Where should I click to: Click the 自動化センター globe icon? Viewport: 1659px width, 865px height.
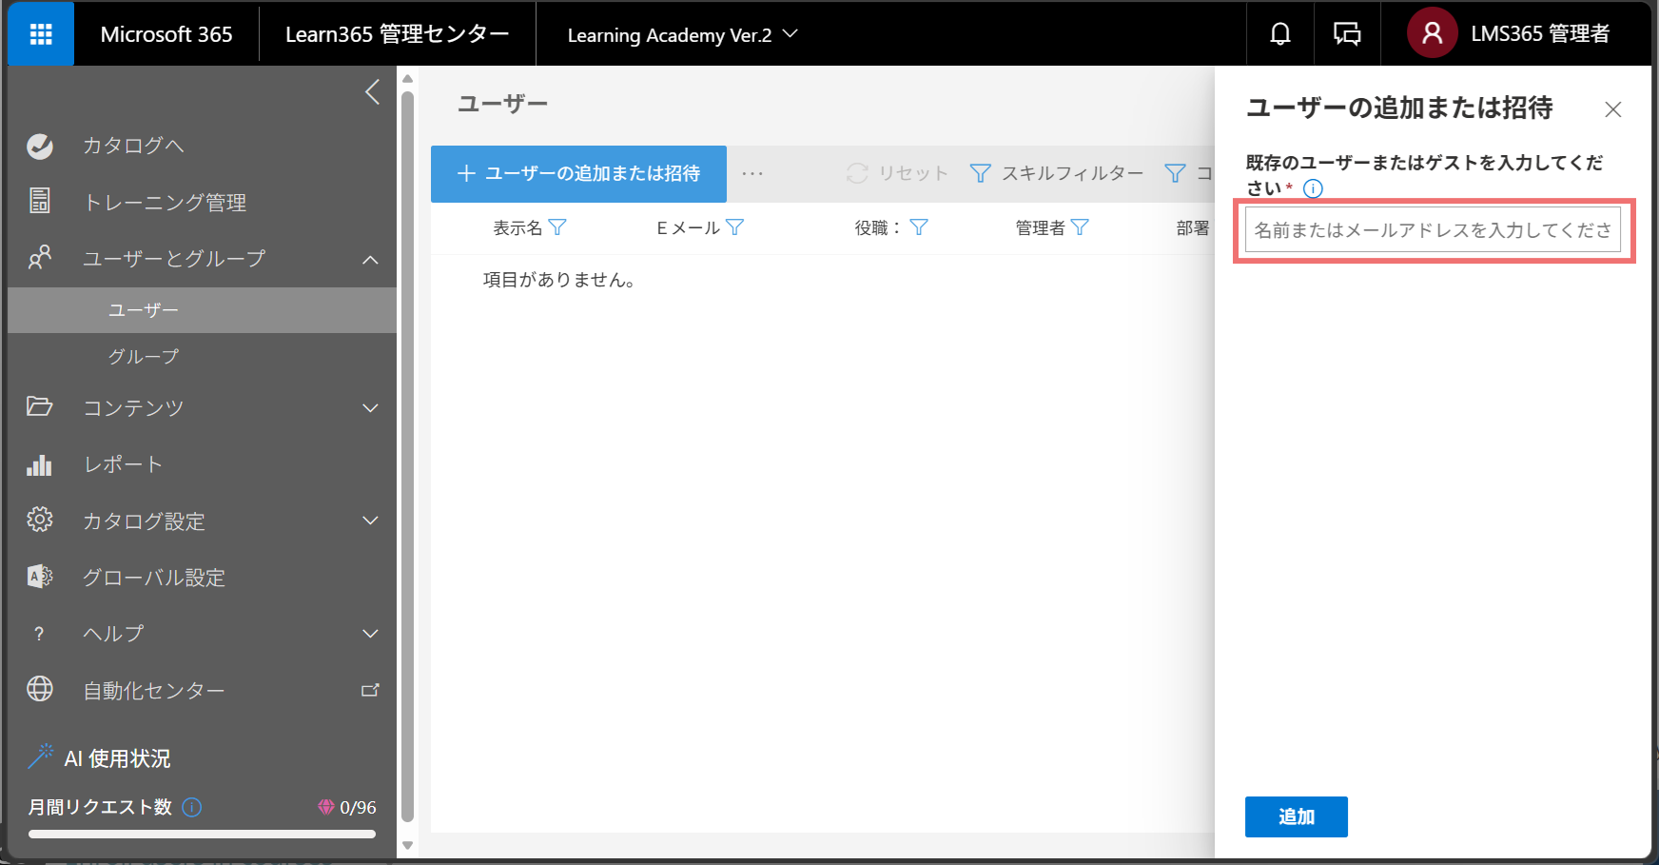click(40, 689)
